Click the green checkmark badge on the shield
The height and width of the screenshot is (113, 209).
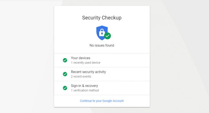click(x=108, y=36)
